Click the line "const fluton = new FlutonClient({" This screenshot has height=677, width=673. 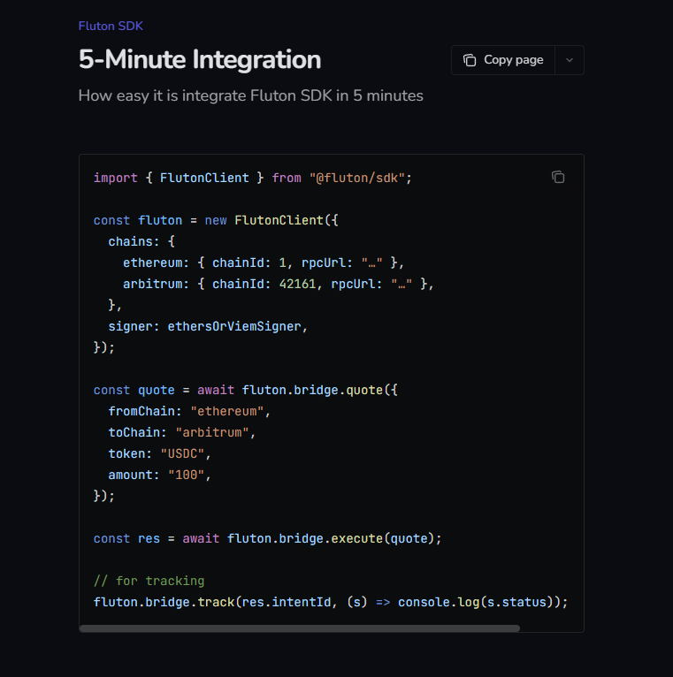[x=216, y=220]
